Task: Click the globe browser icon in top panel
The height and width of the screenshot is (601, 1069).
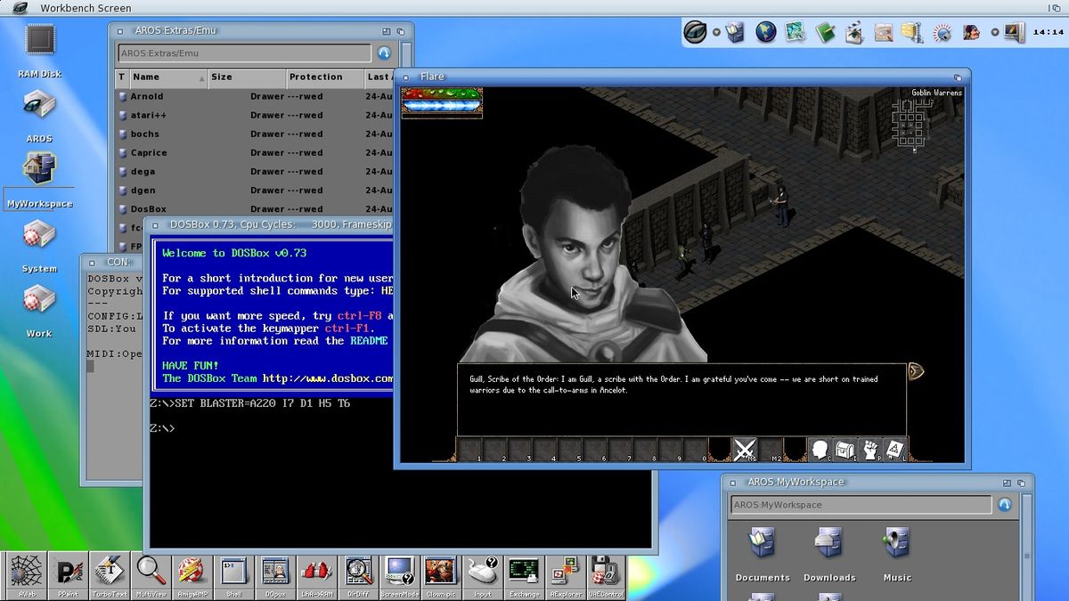Action: coord(765,33)
